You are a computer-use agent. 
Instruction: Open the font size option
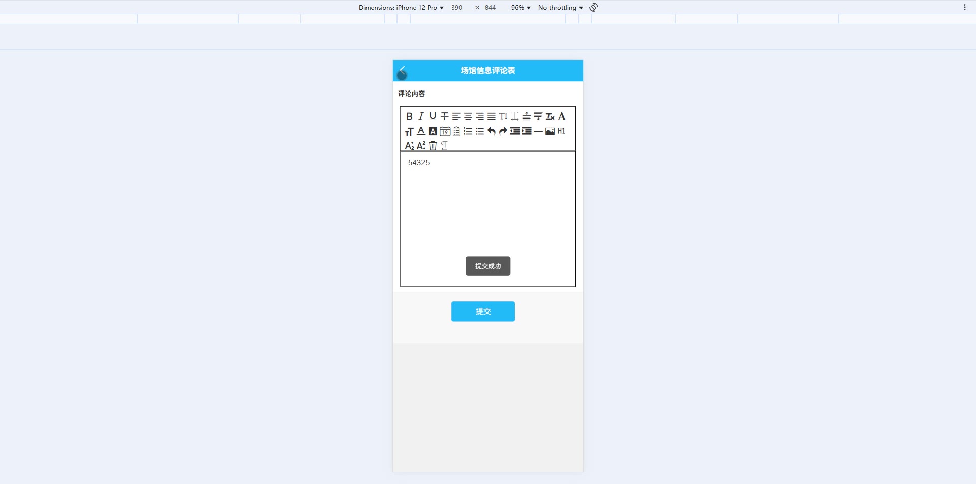click(x=409, y=131)
